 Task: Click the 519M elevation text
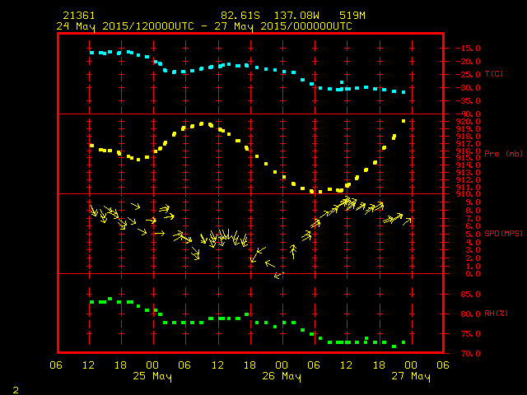pos(352,16)
